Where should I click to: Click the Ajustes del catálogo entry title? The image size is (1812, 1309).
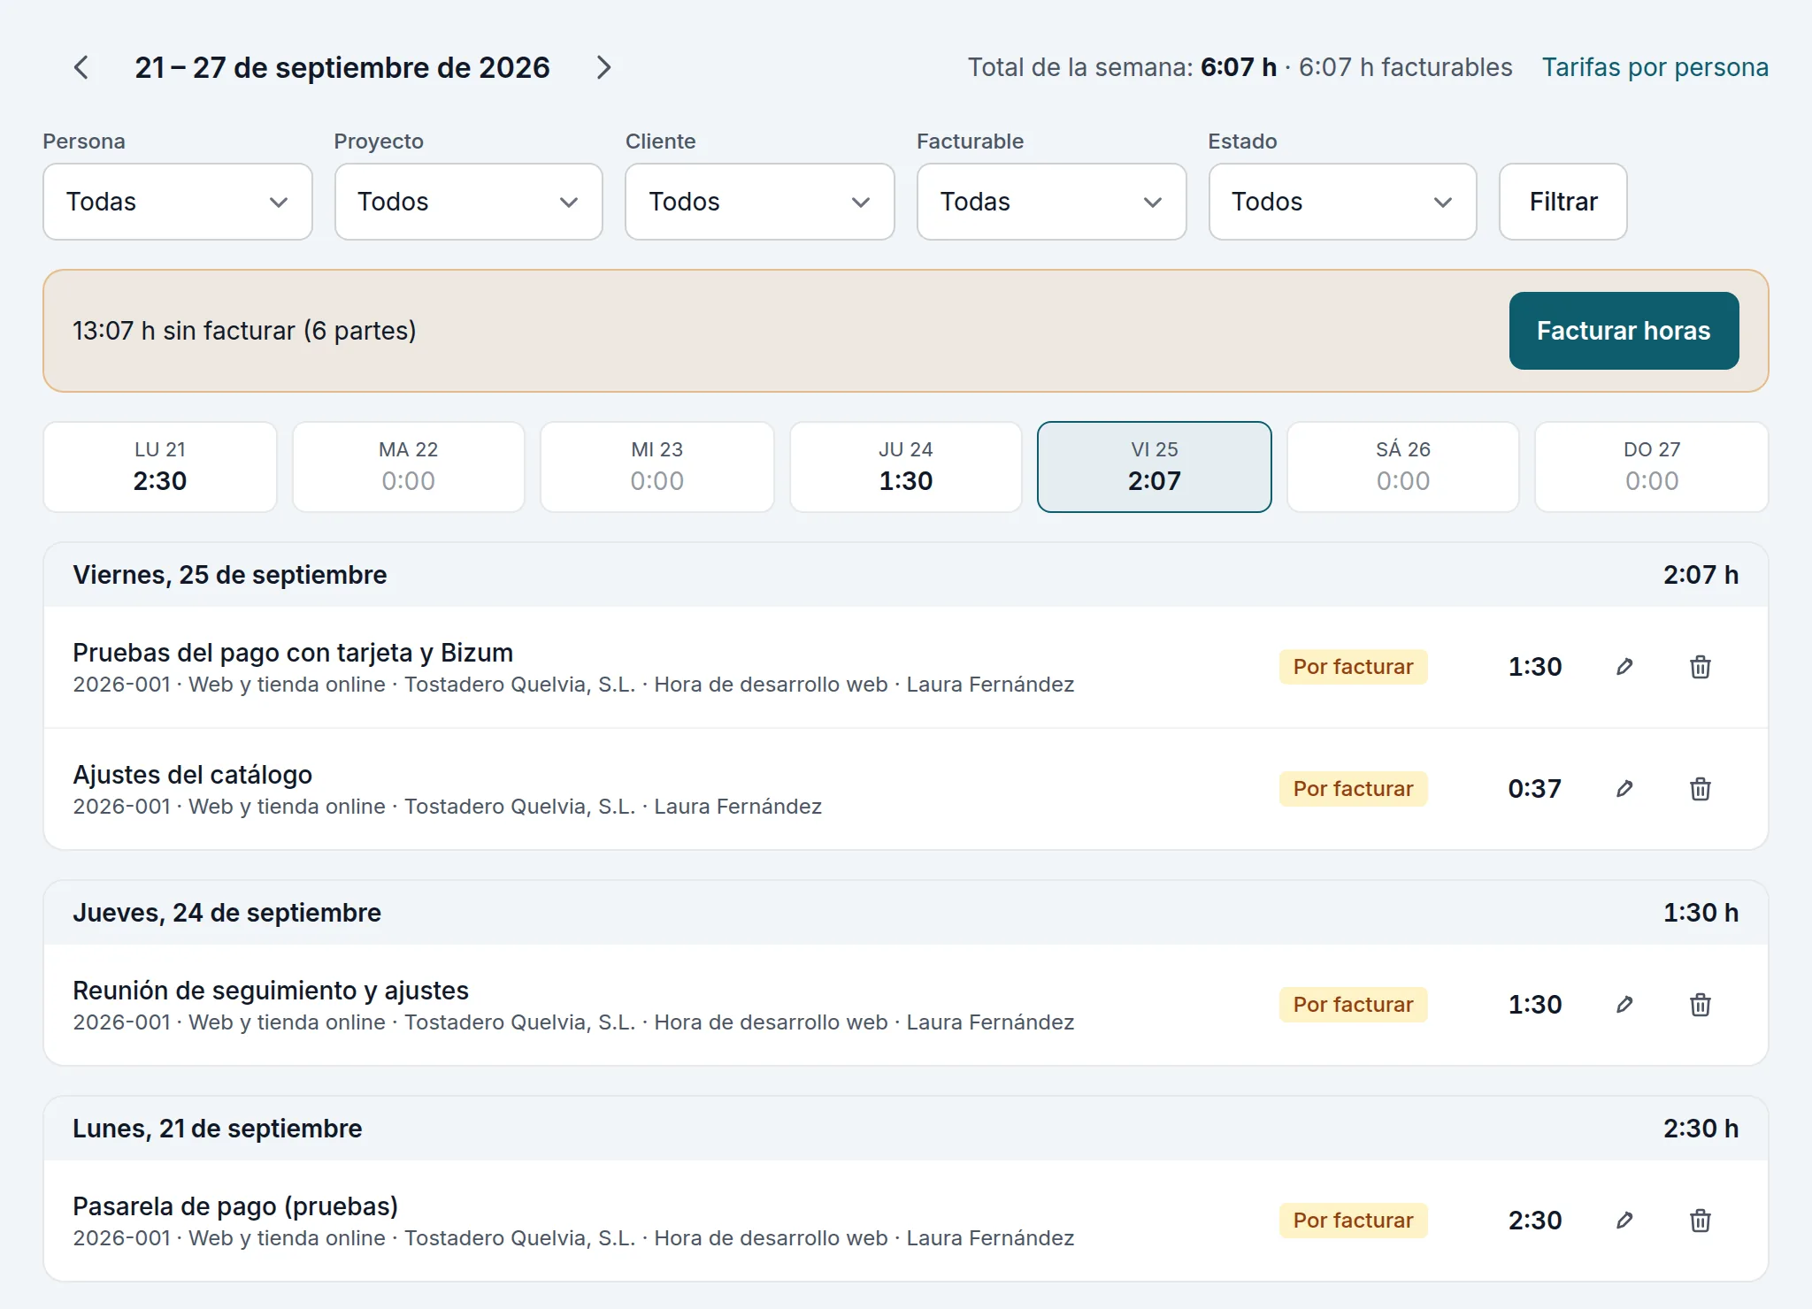click(192, 775)
